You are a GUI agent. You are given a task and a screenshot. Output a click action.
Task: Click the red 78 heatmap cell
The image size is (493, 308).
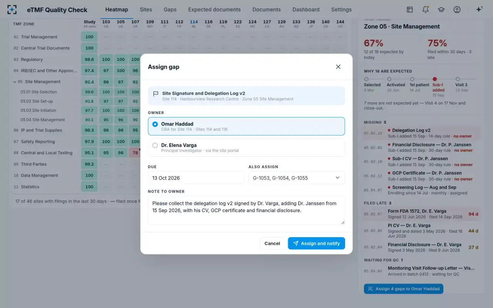[x=135, y=153]
